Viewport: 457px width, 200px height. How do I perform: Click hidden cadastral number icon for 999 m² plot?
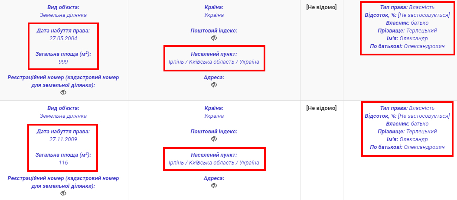pos(63,93)
